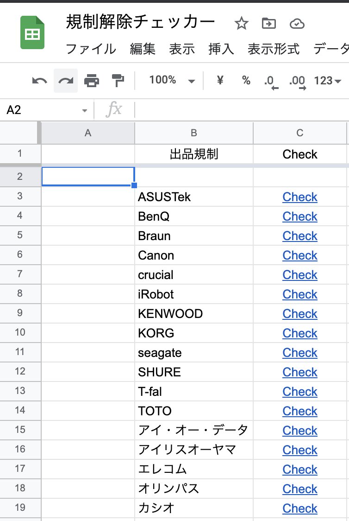
Task: Open the 編集 menu
Action: (143, 49)
